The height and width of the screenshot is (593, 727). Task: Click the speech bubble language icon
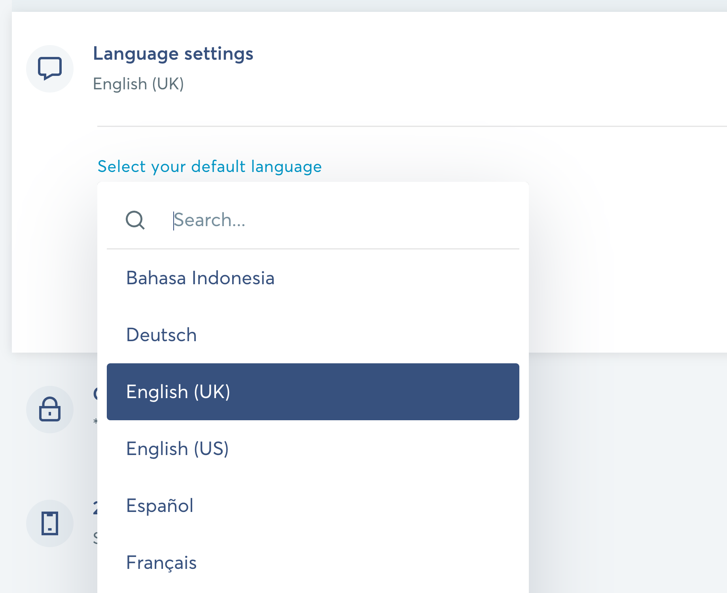click(50, 68)
